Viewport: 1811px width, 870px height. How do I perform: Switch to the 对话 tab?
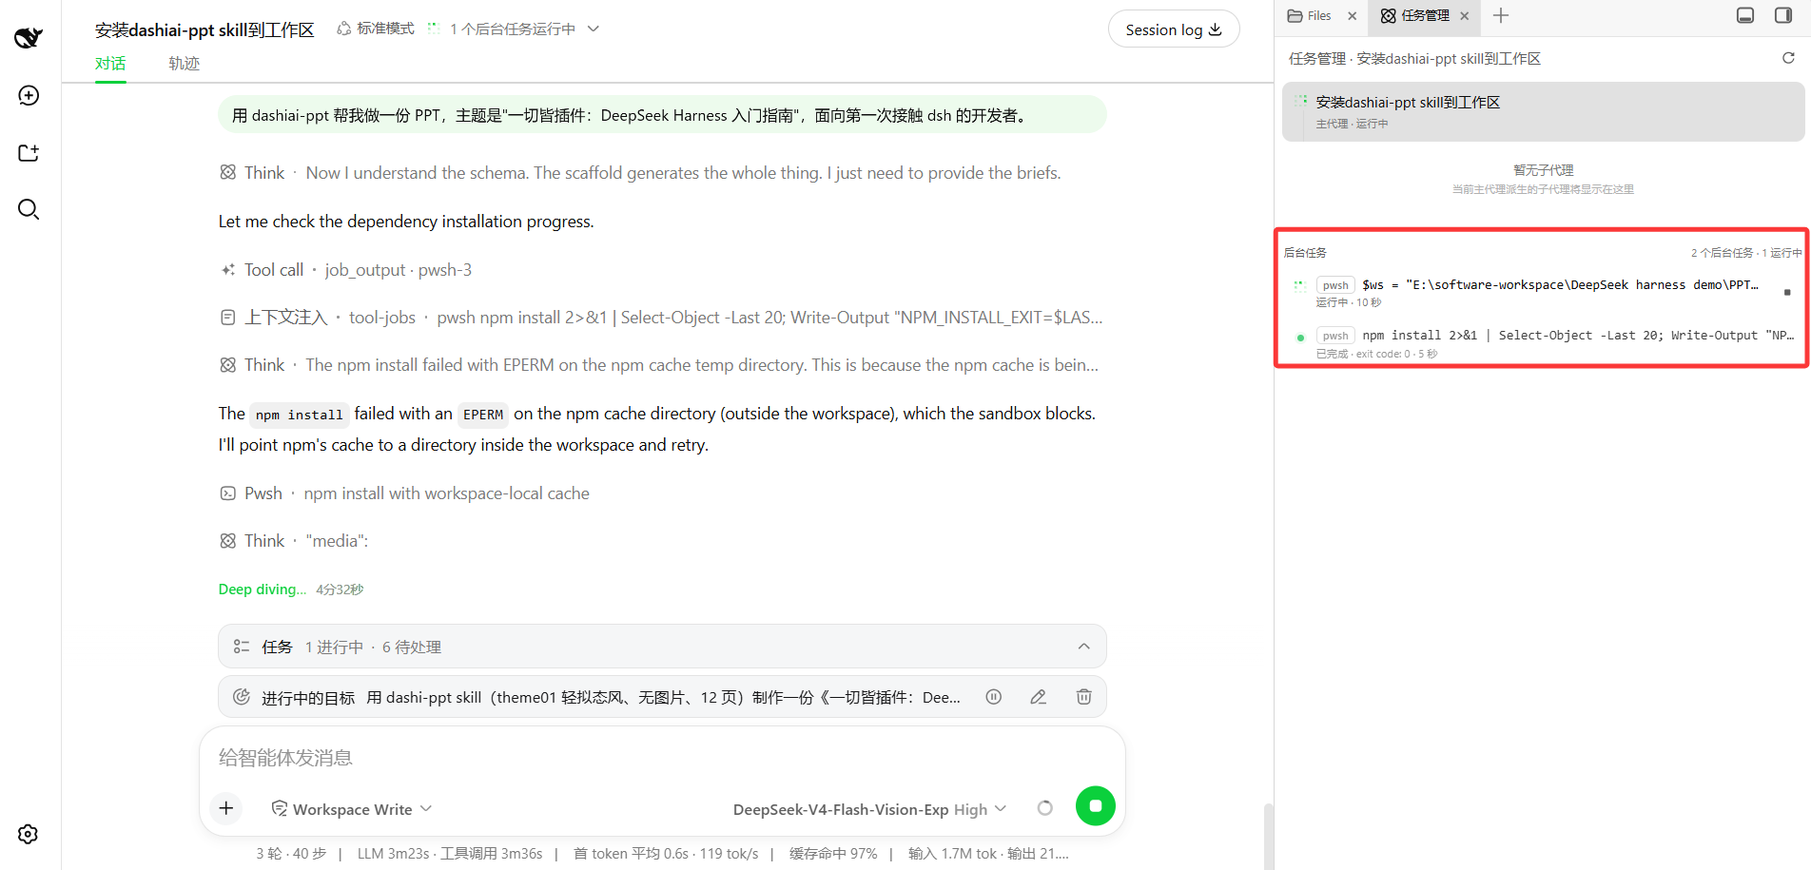click(110, 64)
